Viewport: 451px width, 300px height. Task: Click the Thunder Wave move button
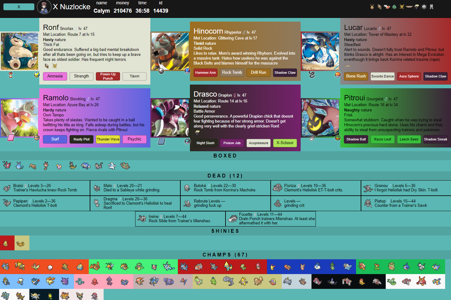tap(108, 139)
